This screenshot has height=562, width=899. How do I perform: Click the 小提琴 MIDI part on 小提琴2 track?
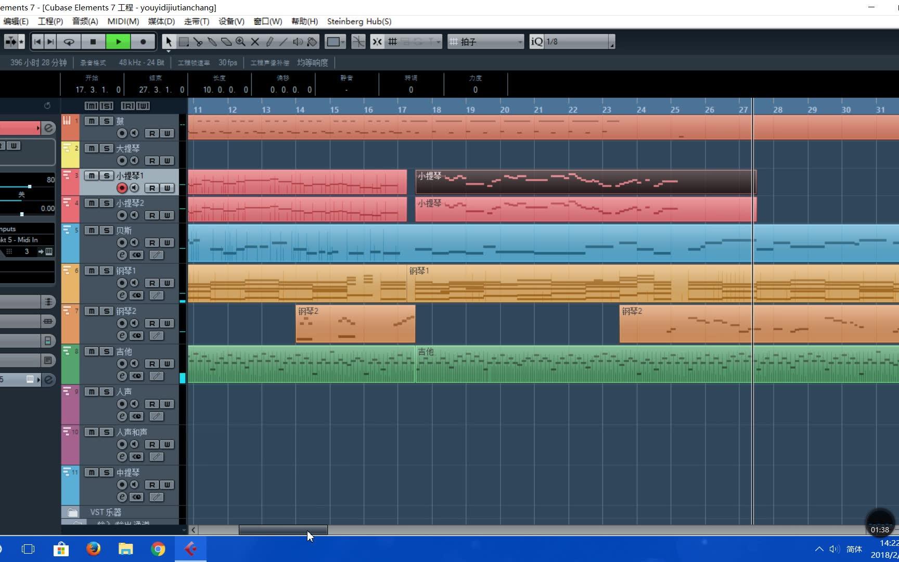pos(586,209)
